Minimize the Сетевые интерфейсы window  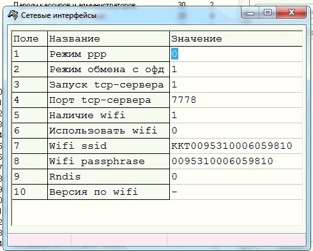coord(250,13)
